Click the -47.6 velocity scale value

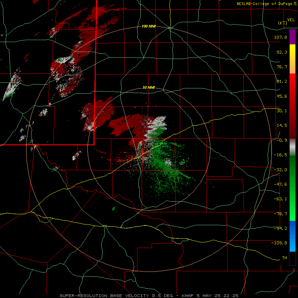(280, 184)
